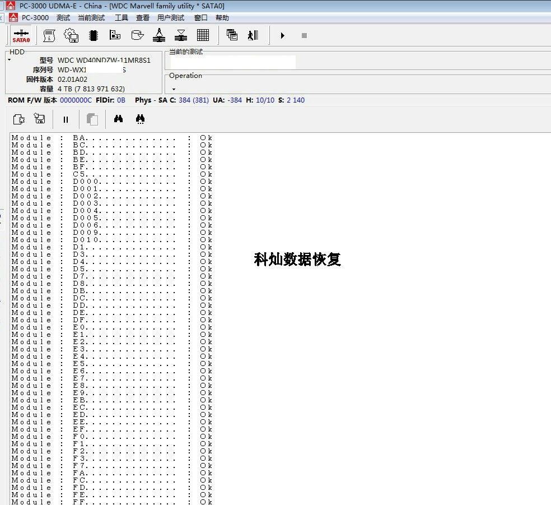Click the gear and chip toolbar icon
The width and height of the screenshot is (551, 505).
(x=71, y=35)
